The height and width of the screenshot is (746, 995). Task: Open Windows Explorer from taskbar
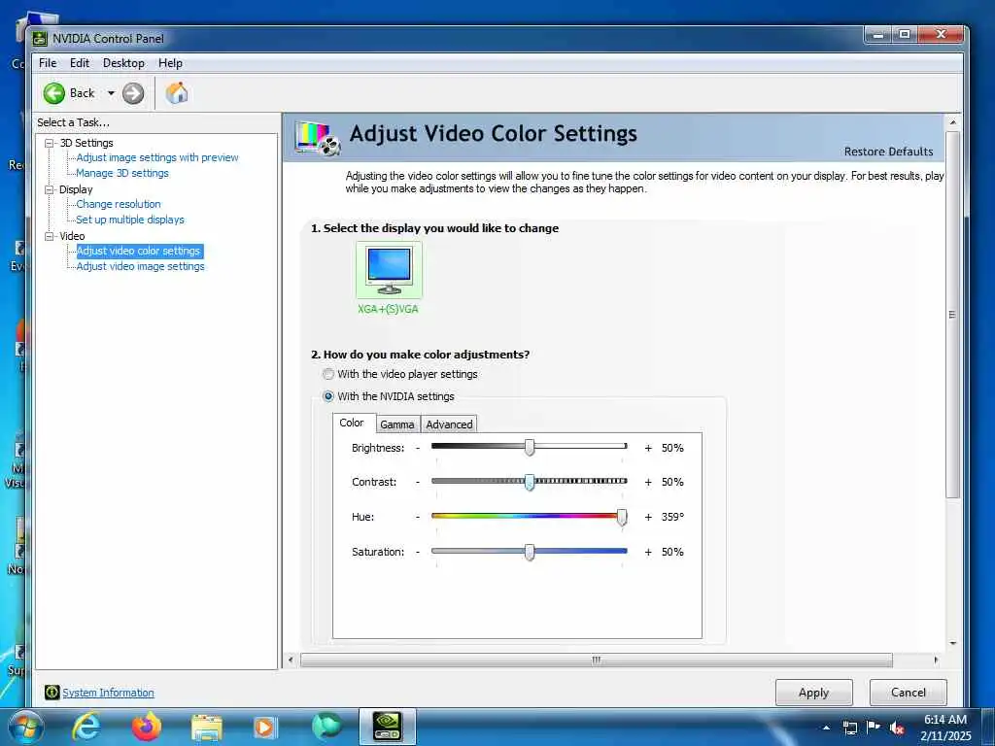click(x=206, y=729)
